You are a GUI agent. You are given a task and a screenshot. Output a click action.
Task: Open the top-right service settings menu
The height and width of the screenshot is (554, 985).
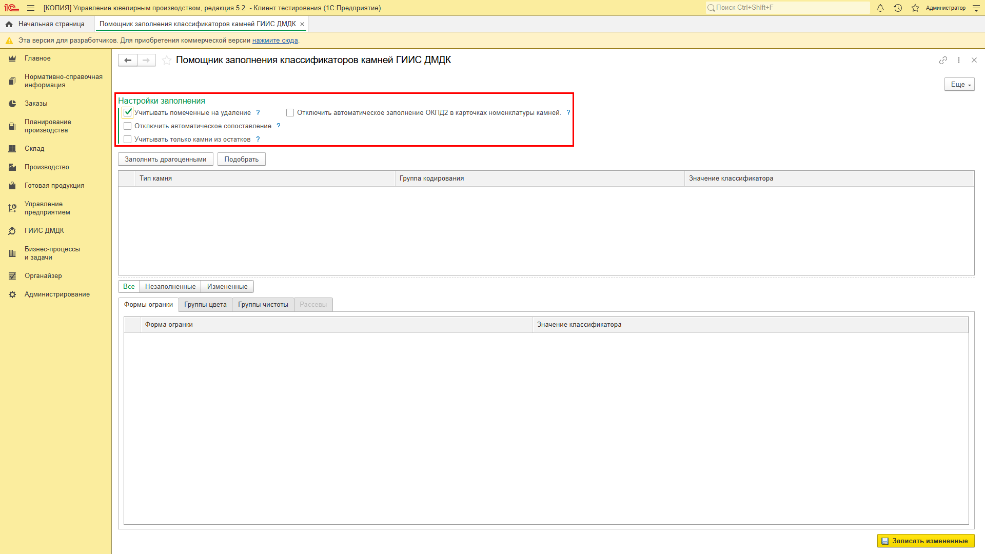tap(976, 8)
